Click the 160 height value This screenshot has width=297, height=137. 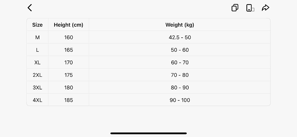pyautogui.click(x=68, y=37)
